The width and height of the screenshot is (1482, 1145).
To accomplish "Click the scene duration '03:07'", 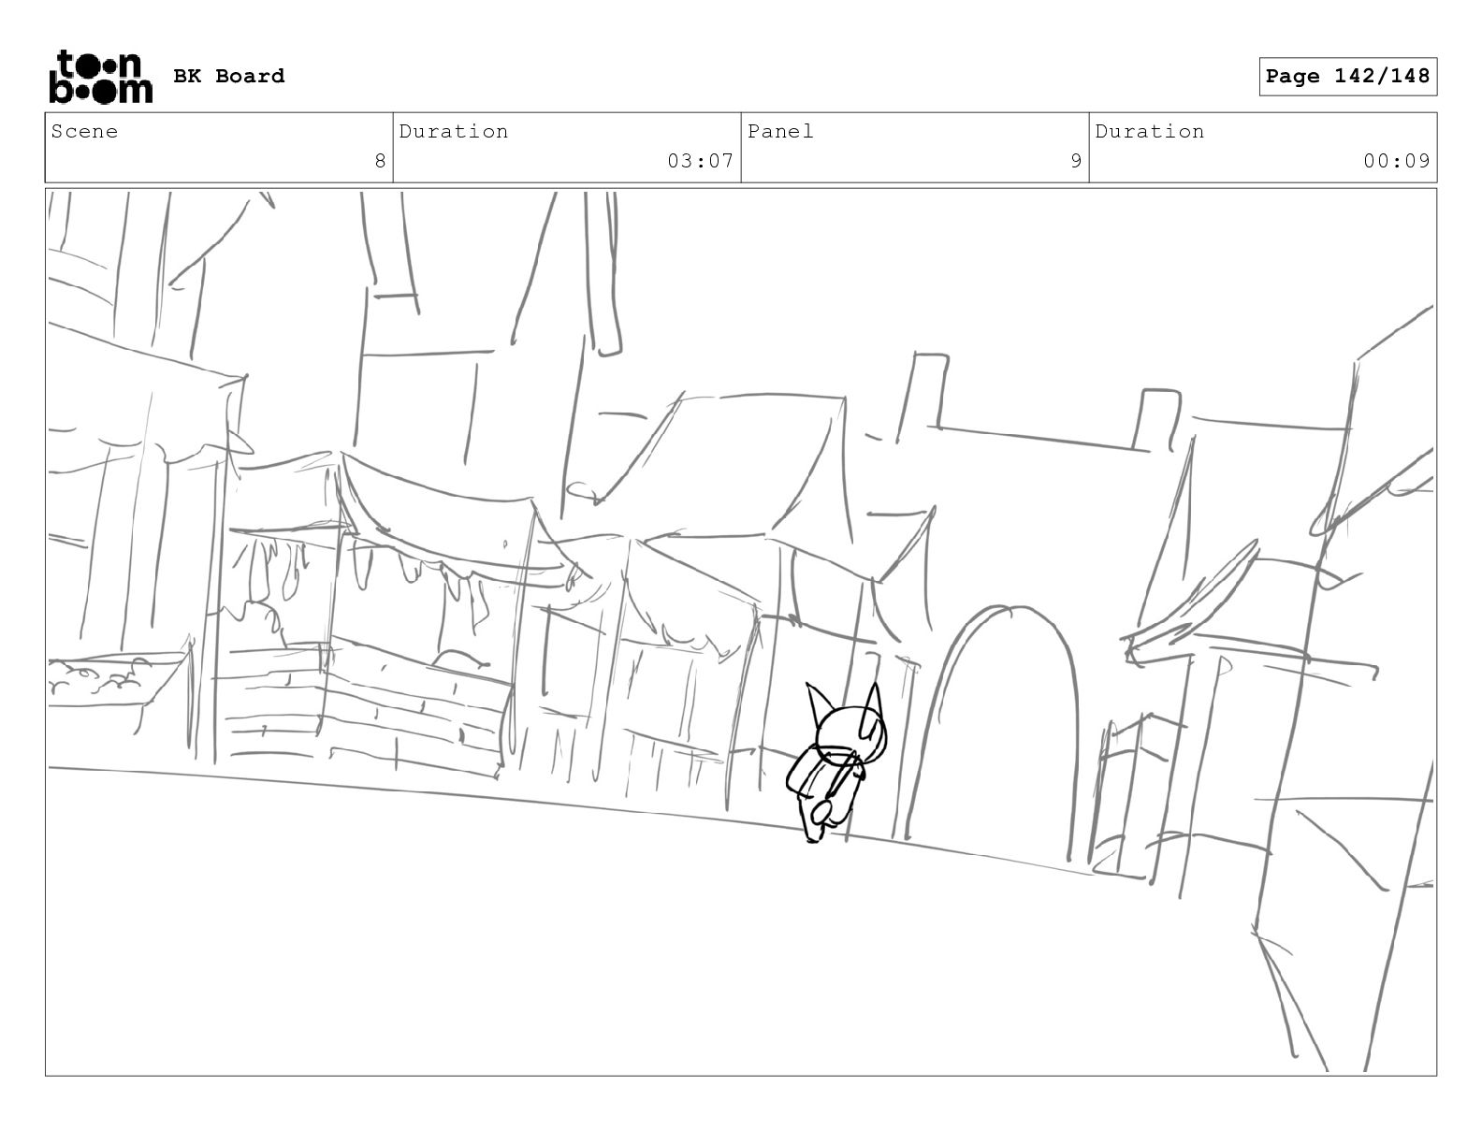I will click(700, 161).
